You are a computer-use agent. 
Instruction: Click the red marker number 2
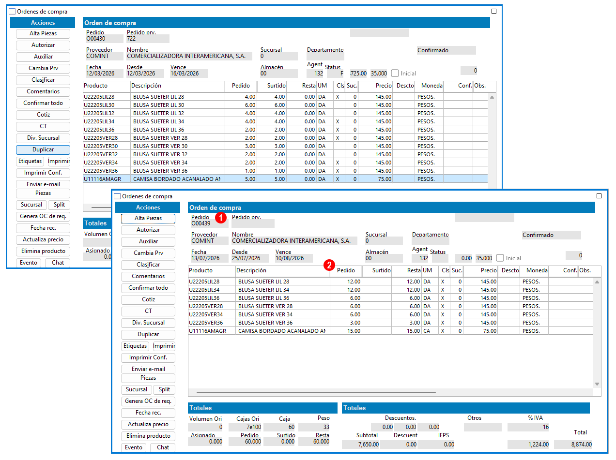pyautogui.click(x=329, y=265)
